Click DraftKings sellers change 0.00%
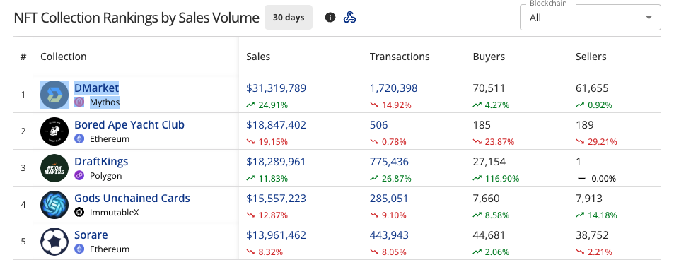Screen dimensions: 674x260 pyautogui.click(x=596, y=178)
